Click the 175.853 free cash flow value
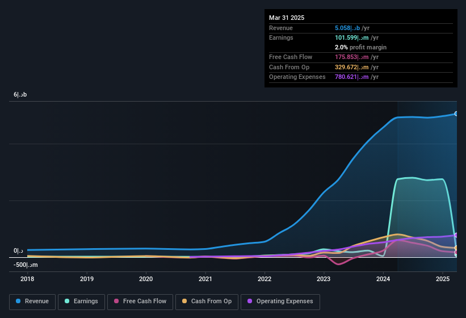Viewport: 466px width, 318px height. point(351,57)
